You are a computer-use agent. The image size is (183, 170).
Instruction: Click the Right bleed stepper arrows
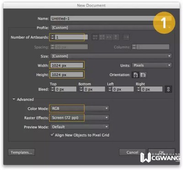pos(138,89)
